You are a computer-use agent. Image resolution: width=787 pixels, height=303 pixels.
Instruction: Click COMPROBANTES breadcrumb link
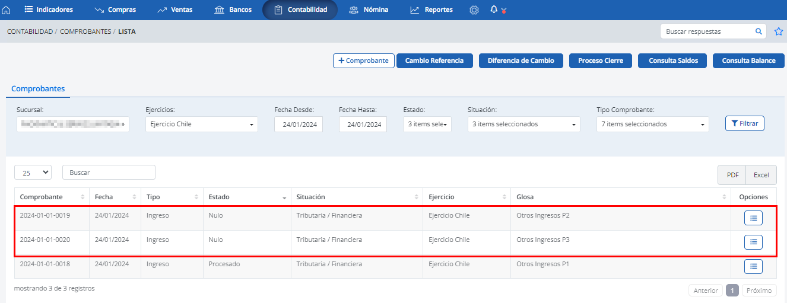coord(85,31)
